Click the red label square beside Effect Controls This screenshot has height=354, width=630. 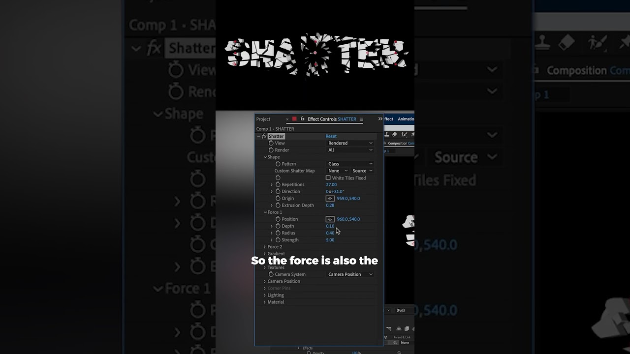(x=294, y=119)
